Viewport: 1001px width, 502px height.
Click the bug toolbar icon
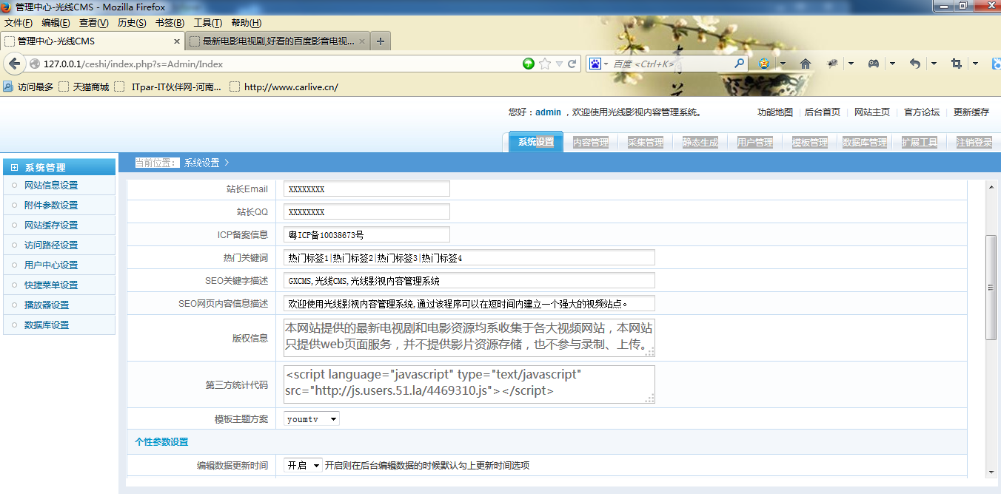[x=832, y=64]
